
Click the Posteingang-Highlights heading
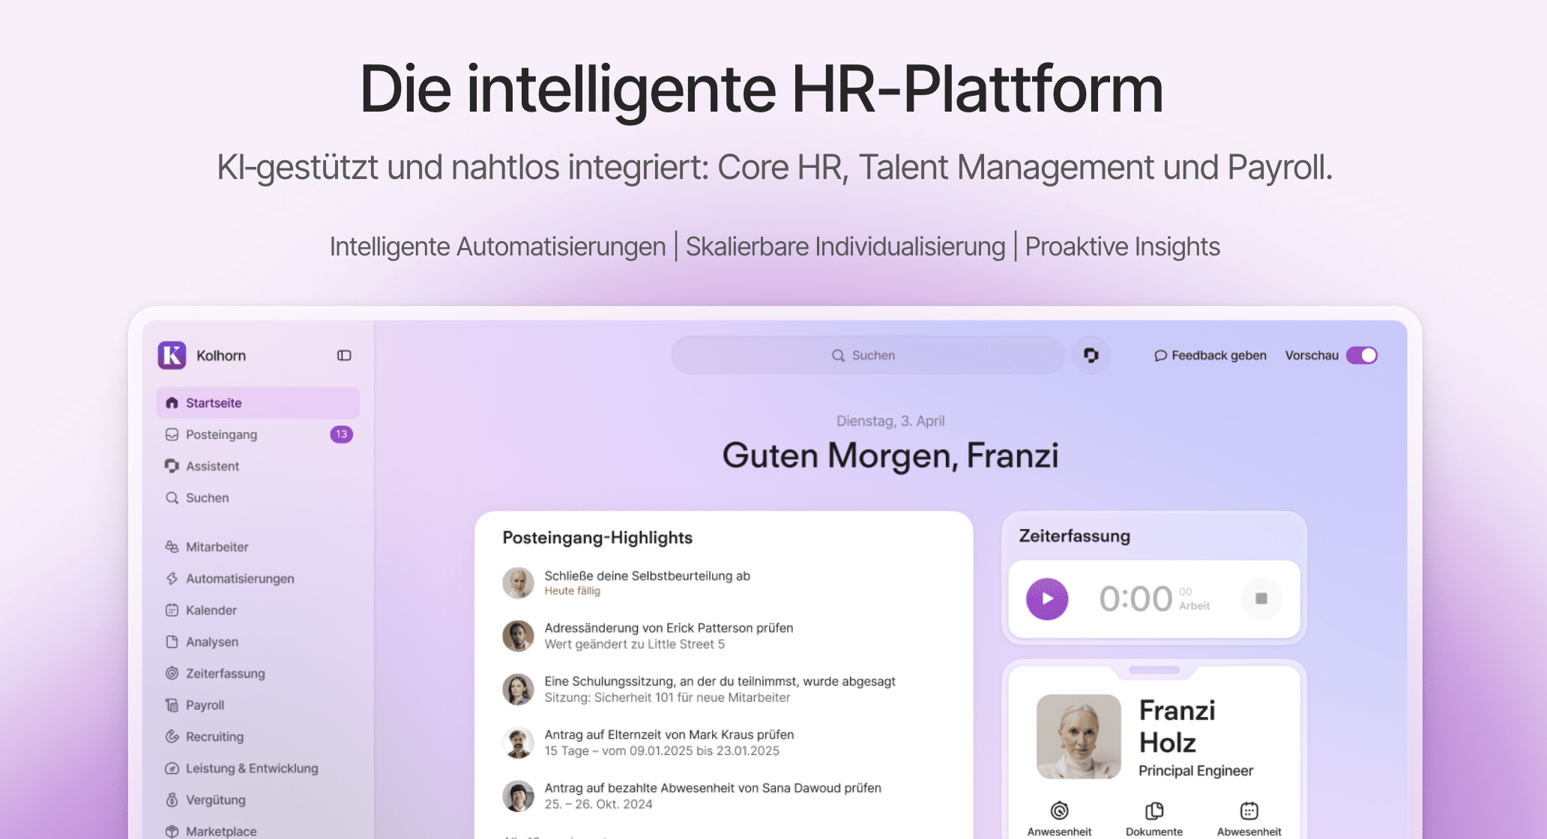coord(597,538)
